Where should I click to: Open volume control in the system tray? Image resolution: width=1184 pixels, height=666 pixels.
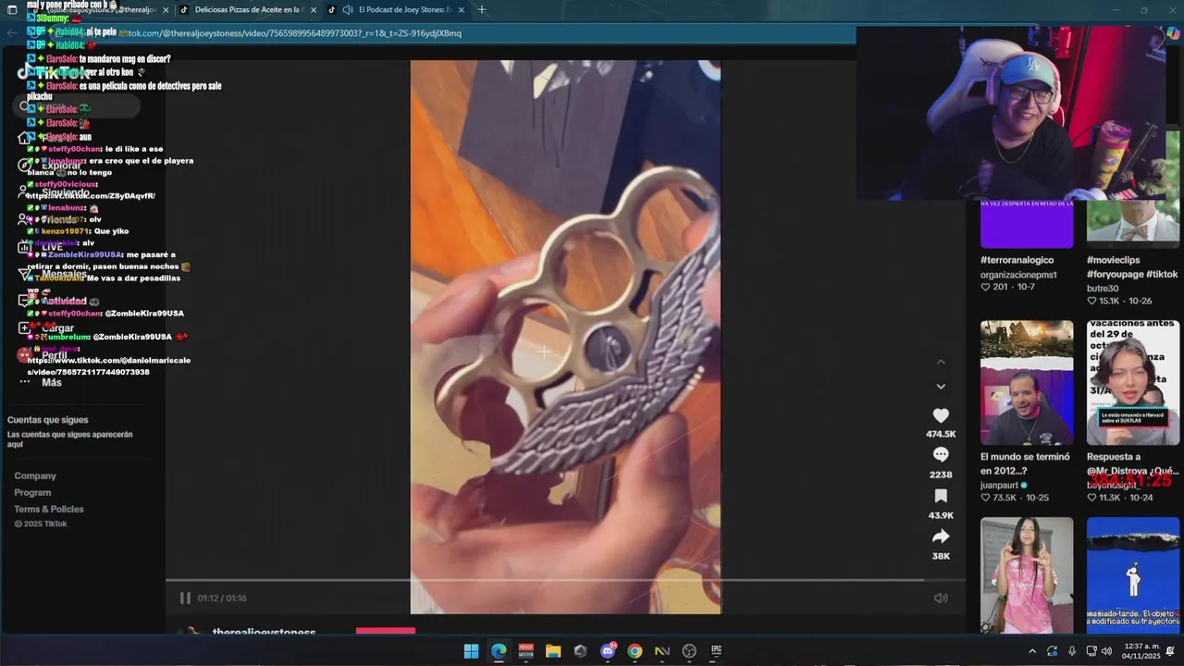click(1106, 651)
